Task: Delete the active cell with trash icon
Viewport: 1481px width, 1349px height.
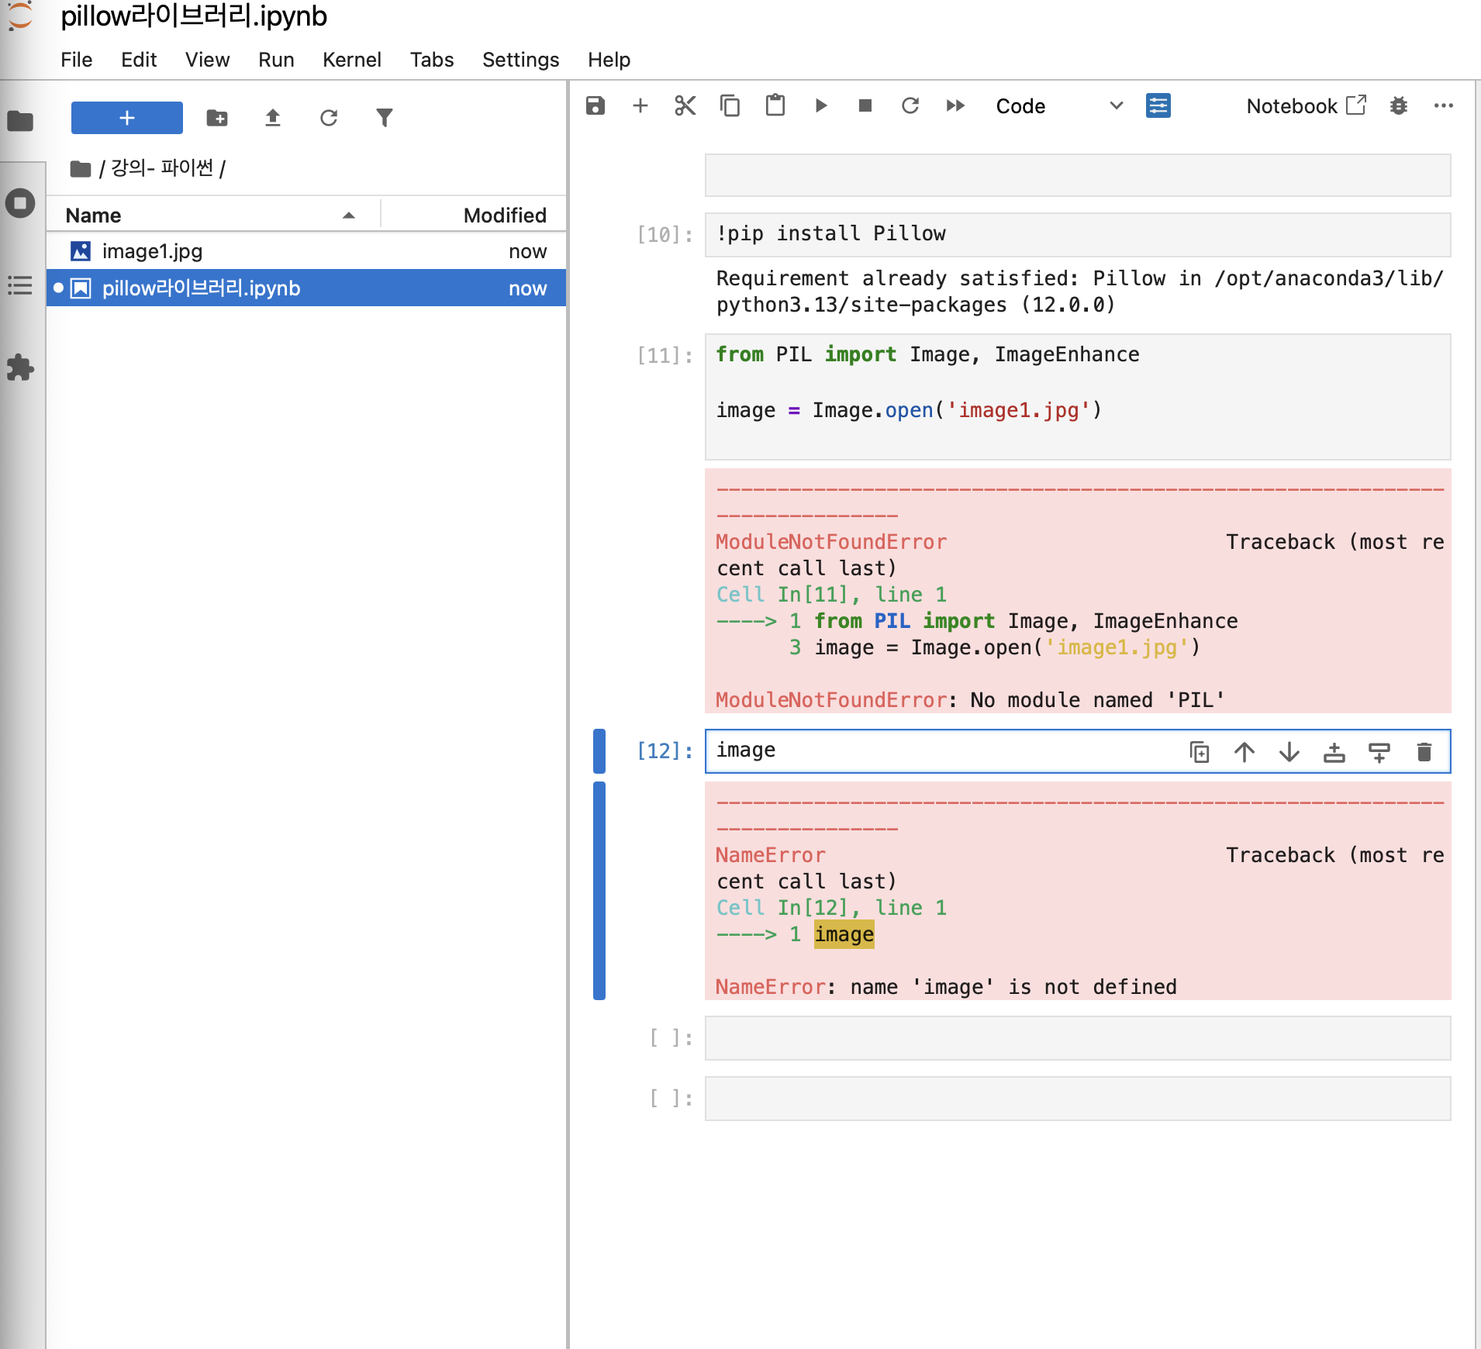Action: click(x=1424, y=752)
